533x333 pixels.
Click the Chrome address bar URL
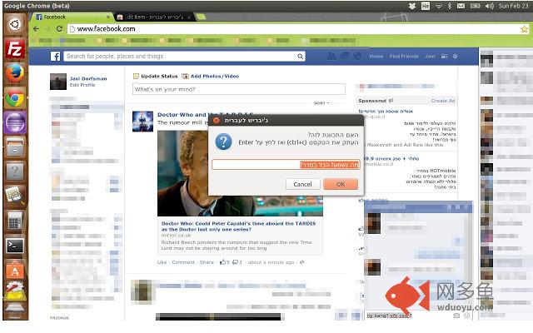point(108,29)
